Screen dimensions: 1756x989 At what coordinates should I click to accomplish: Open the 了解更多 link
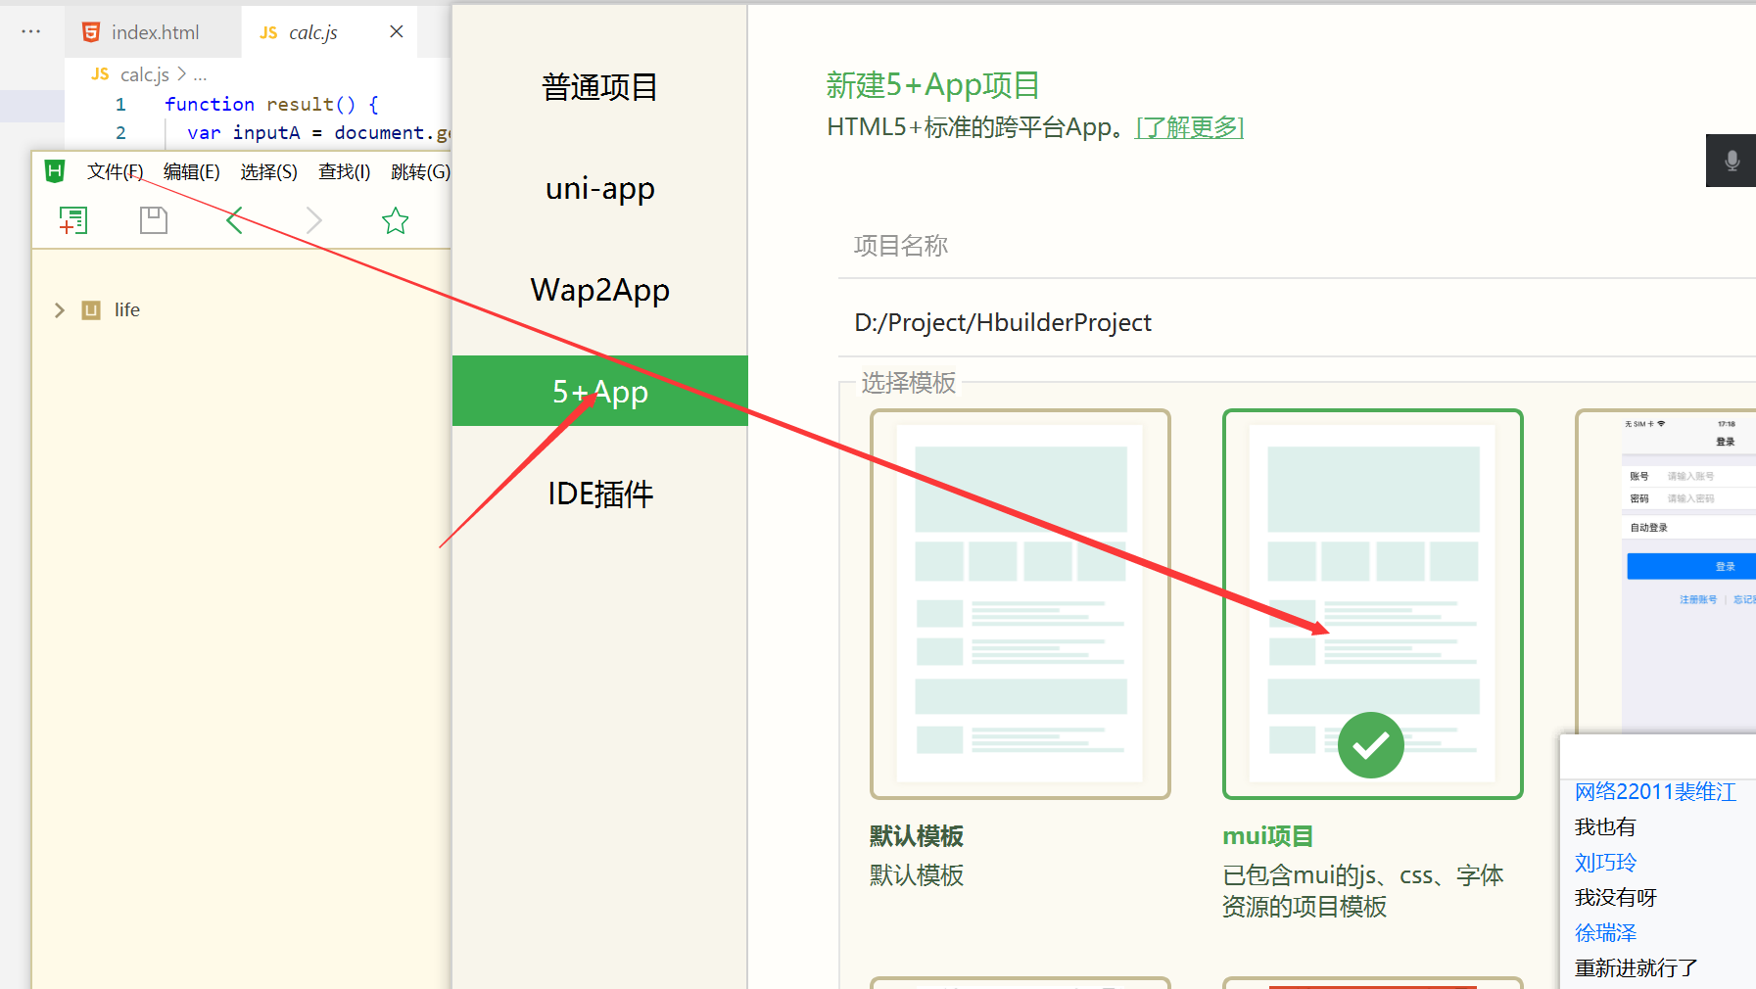click(x=1189, y=127)
